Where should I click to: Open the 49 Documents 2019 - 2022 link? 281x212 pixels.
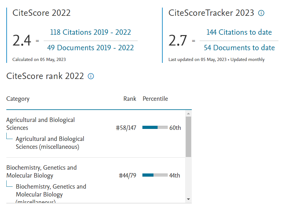tap(91, 48)
